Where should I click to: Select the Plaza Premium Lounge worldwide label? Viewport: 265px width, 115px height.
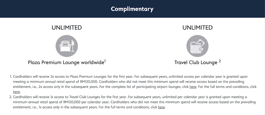click(x=66, y=62)
